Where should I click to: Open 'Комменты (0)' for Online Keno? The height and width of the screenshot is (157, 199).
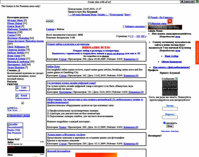[x=131, y=75]
